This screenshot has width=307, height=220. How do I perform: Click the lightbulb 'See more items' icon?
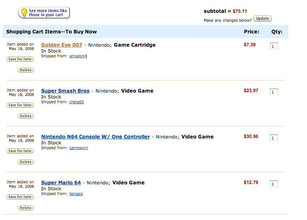[x=24, y=12]
